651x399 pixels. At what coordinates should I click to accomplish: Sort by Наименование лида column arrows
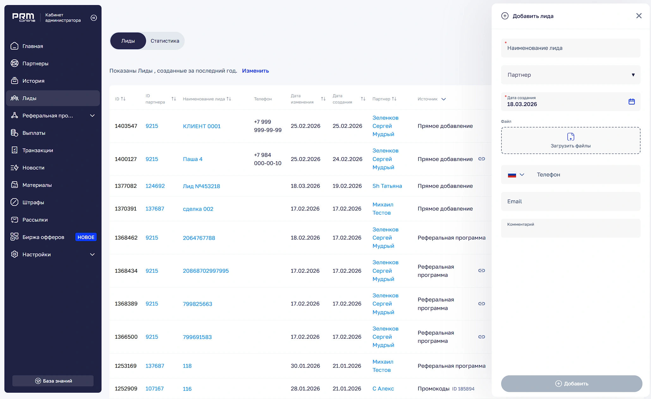tap(229, 99)
